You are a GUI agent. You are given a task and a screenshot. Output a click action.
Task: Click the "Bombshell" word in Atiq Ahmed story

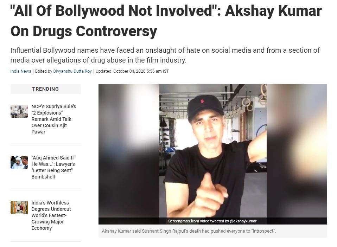click(43, 177)
